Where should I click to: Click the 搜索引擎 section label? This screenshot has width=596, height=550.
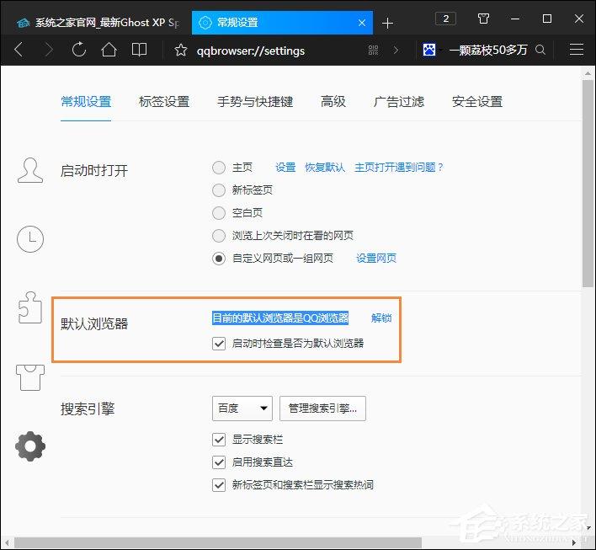[88, 409]
